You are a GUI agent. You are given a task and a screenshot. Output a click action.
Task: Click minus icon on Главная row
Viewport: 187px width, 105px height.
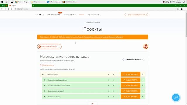pyautogui.click(x=143, y=74)
